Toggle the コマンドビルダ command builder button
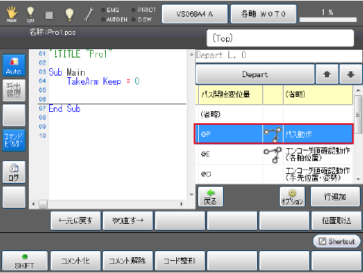The height and width of the screenshot is (273, 363). (x=14, y=140)
